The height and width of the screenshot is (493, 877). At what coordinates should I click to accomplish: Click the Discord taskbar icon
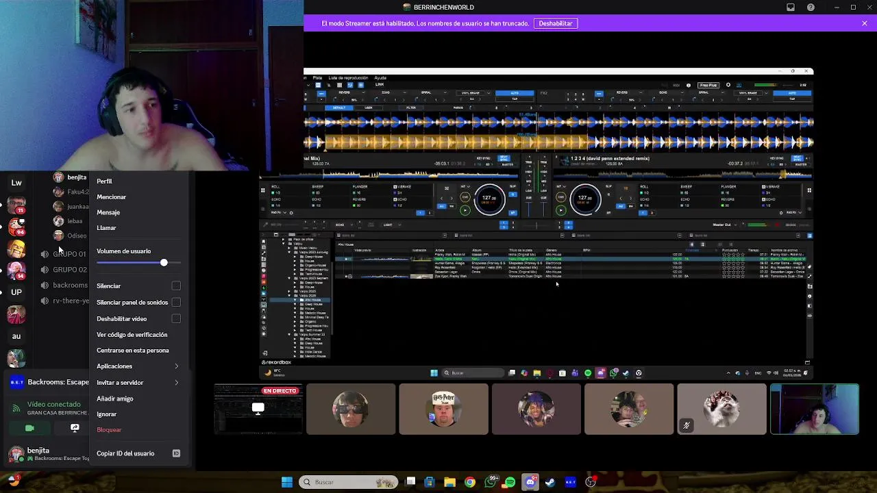(x=530, y=482)
